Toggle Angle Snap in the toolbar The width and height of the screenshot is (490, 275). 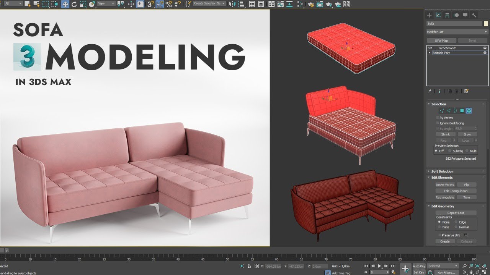[x=160, y=4]
